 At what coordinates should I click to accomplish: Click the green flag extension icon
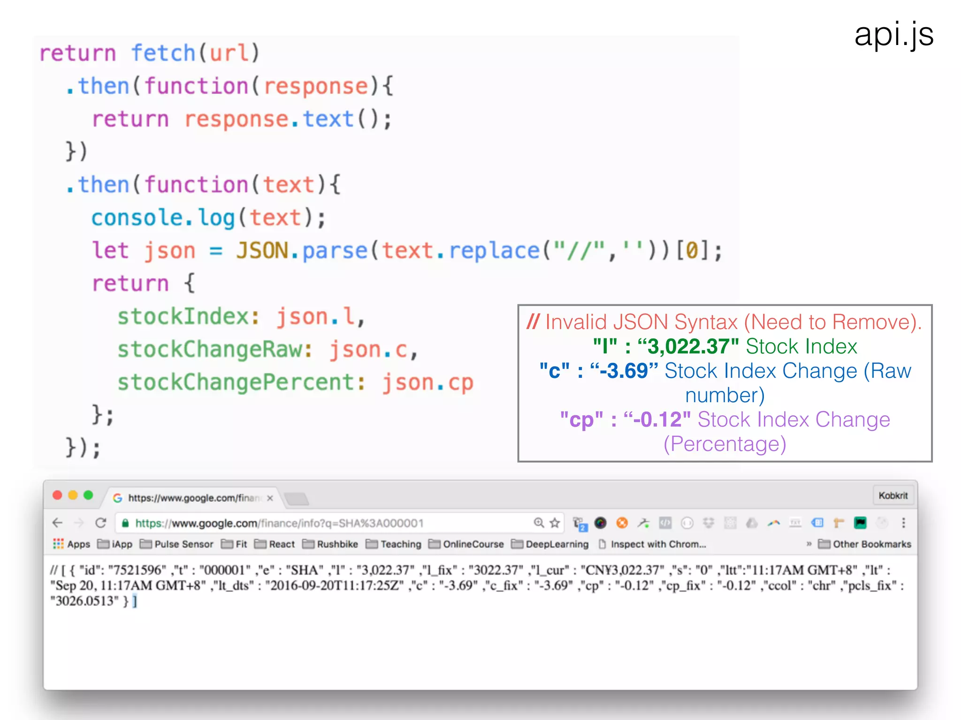pos(860,523)
